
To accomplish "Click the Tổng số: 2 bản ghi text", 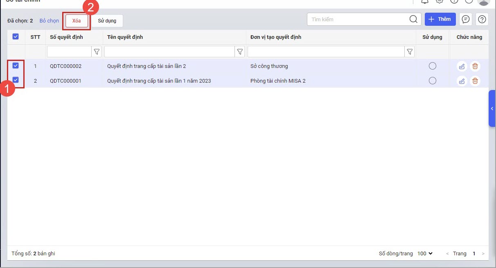I will point(33,254).
